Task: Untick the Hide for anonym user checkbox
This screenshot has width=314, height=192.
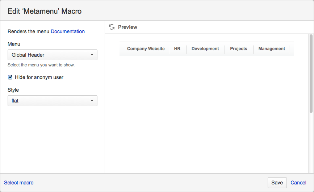Action: [x=10, y=77]
